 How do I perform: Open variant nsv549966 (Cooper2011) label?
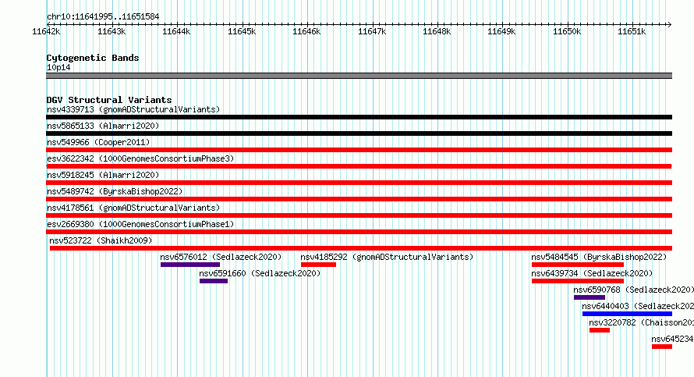pyautogui.click(x=98, y=142)
